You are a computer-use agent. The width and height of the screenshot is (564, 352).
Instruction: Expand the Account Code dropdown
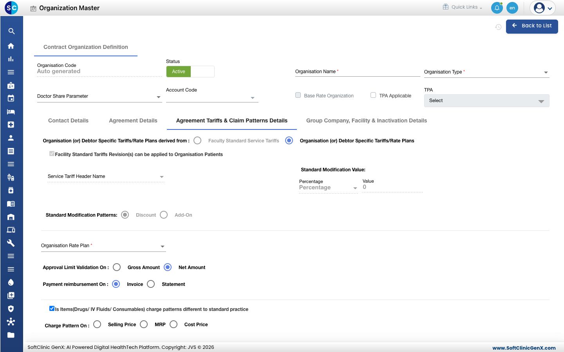tap(212, 97)
